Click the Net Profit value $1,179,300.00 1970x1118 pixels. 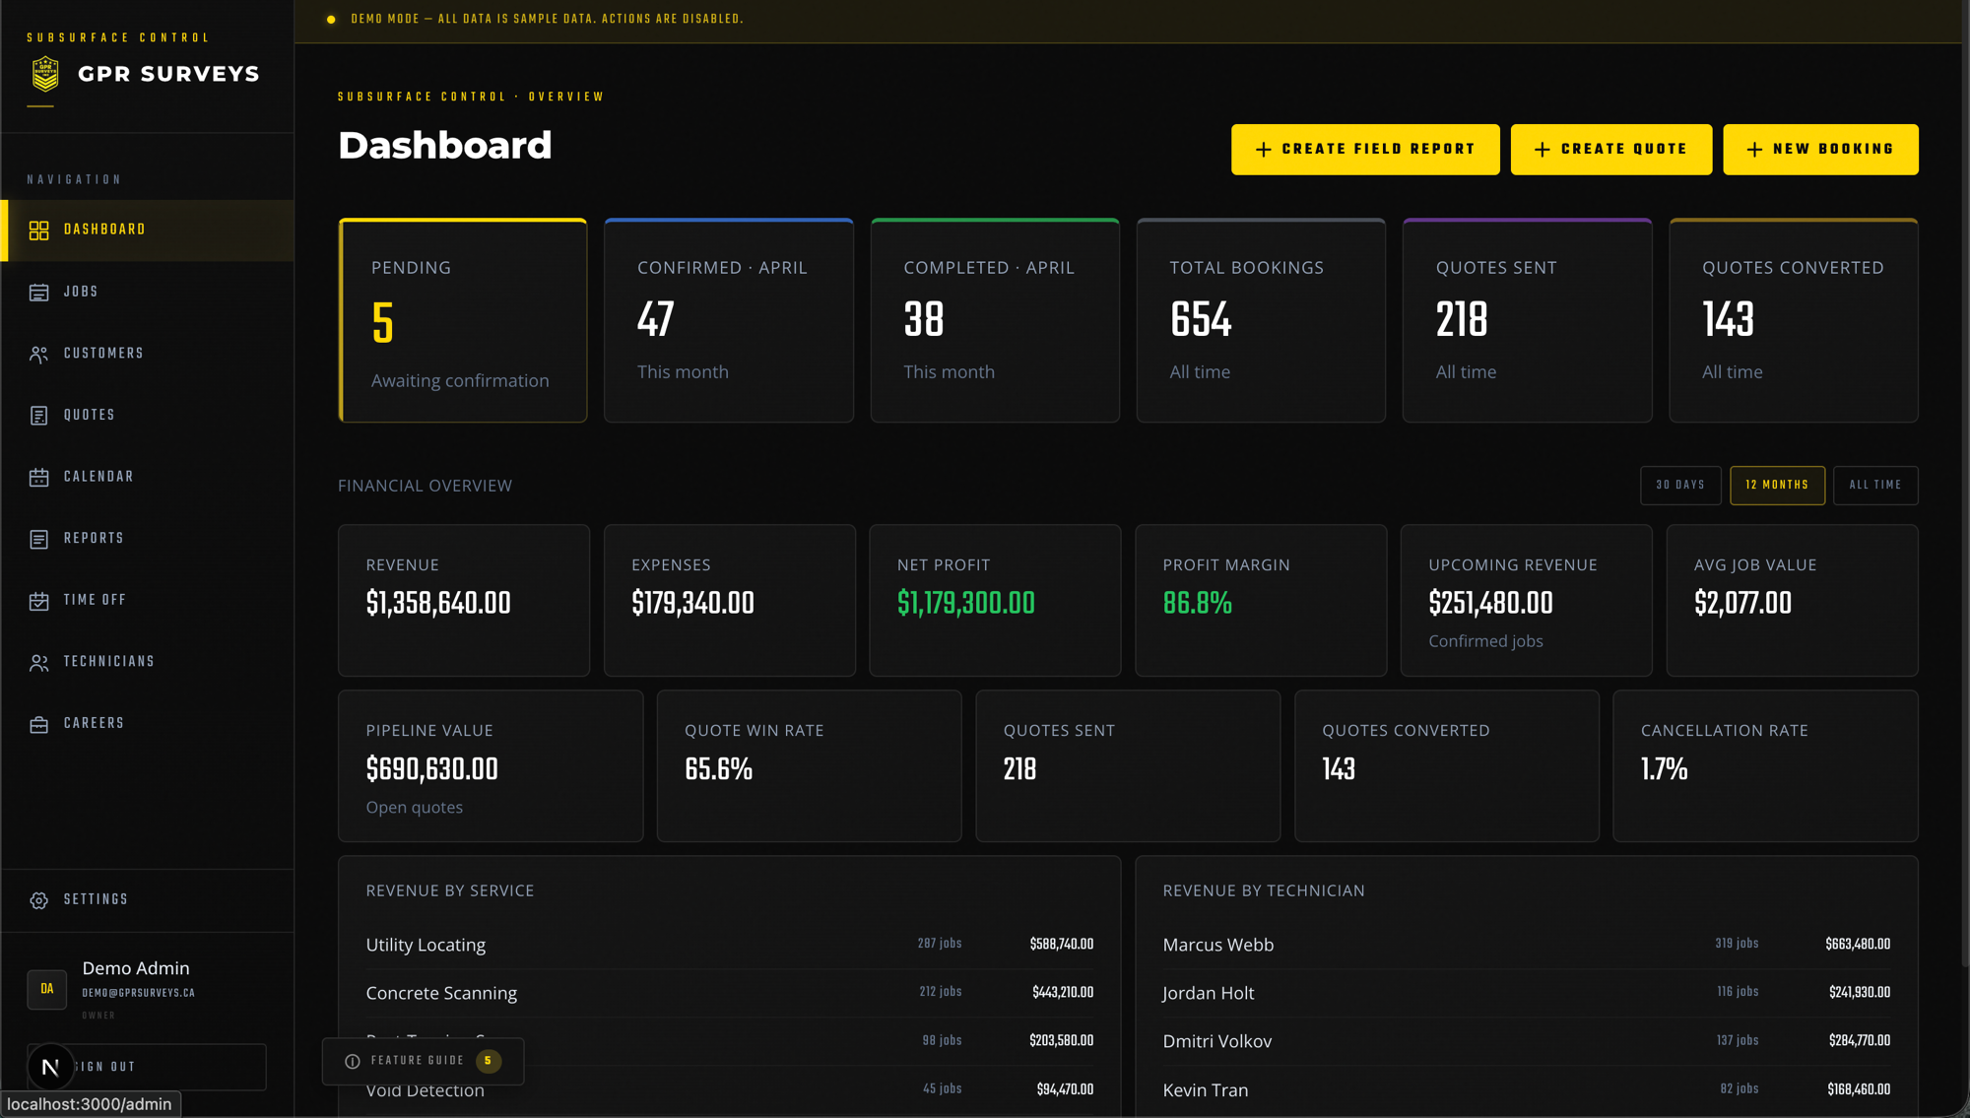pos(965,604)
